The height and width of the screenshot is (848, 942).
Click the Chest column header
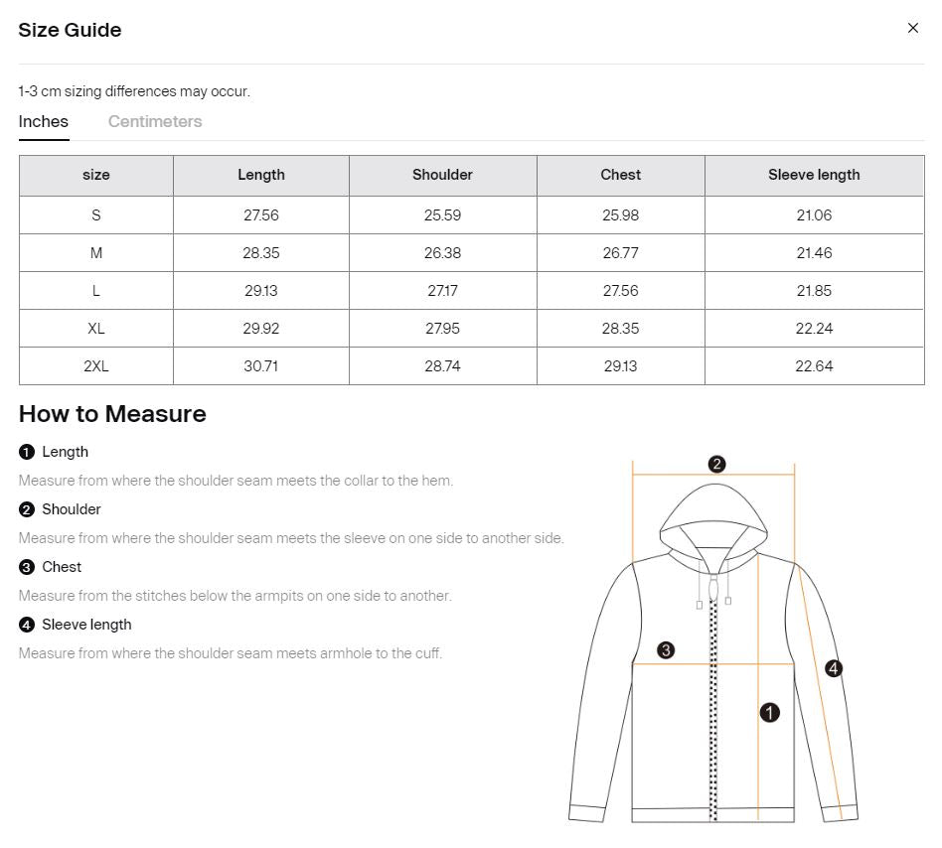pyautogui.click(x=620, y=175)
